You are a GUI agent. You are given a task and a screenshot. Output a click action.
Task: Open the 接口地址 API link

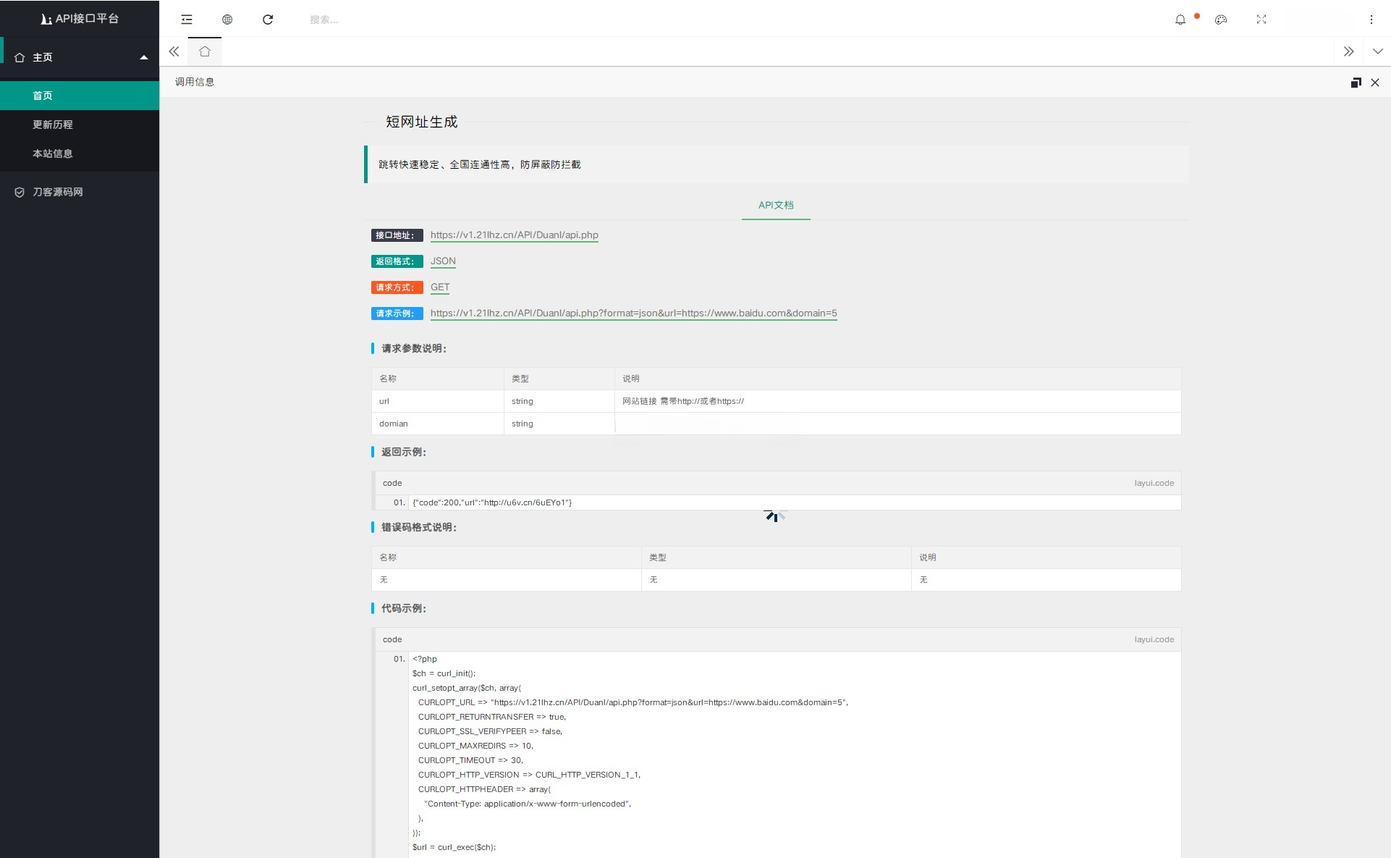tap(515, 235)
